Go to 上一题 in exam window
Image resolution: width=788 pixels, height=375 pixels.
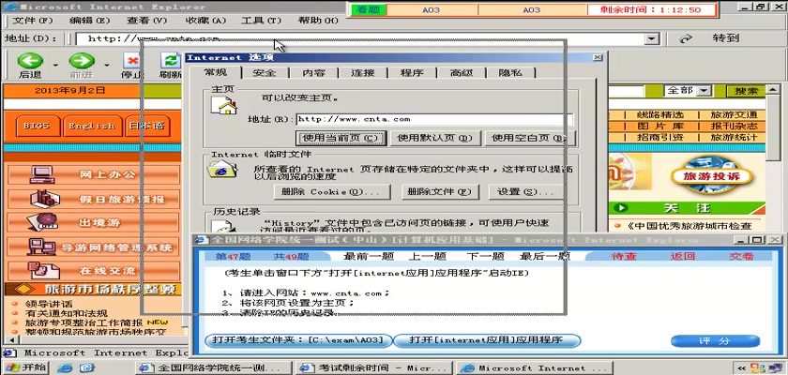tap(427, 257)
